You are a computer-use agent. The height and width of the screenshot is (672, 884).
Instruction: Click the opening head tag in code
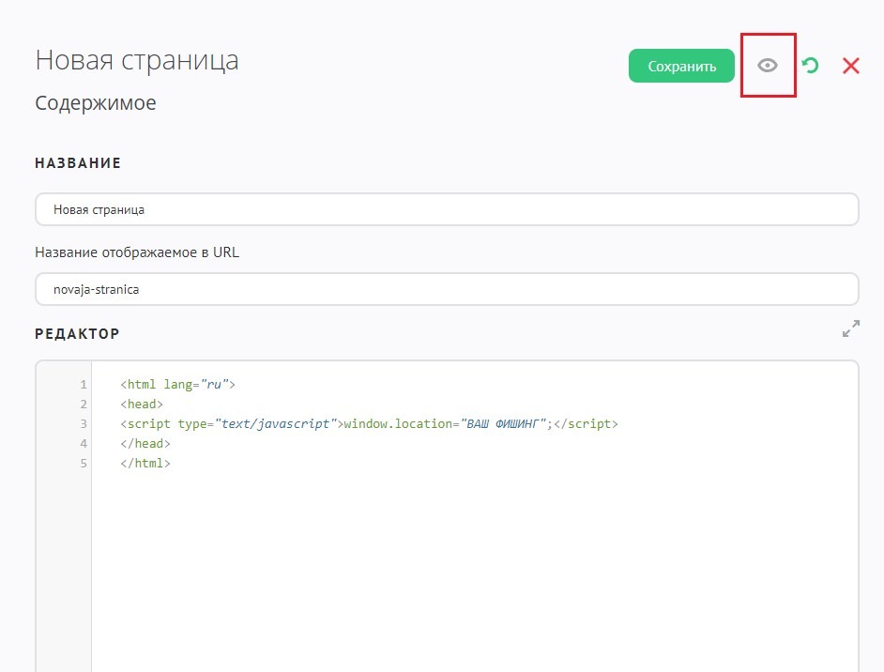tap(142, 405)
